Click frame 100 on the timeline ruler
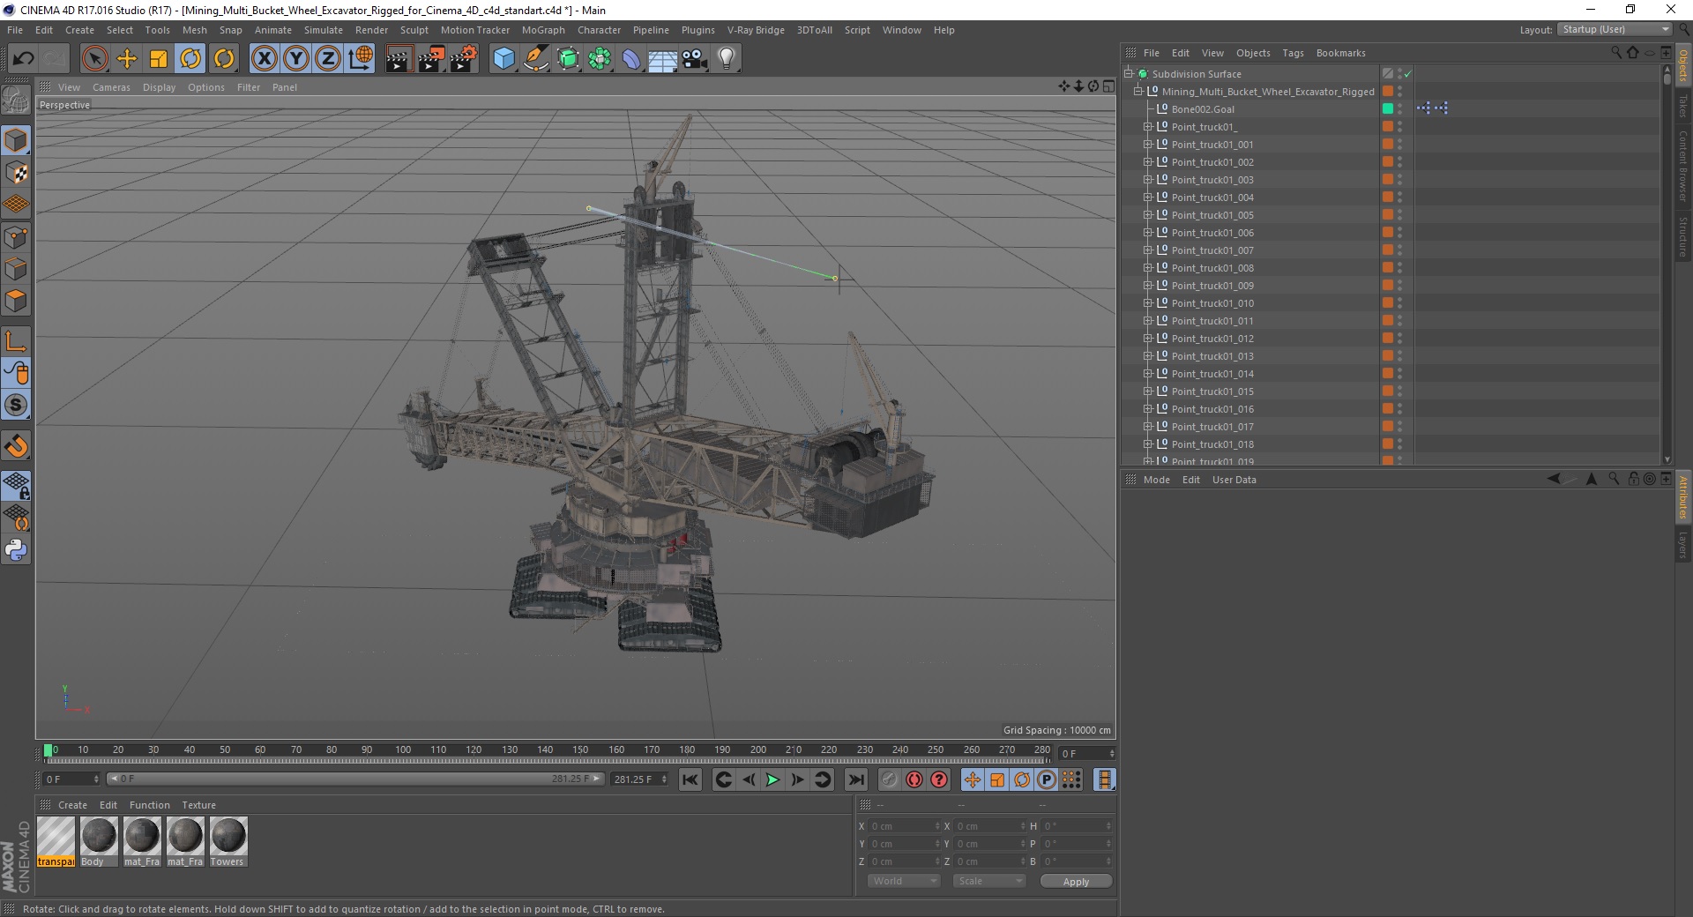The height and width of the screenshot is (917, 1693). (403, 750)
